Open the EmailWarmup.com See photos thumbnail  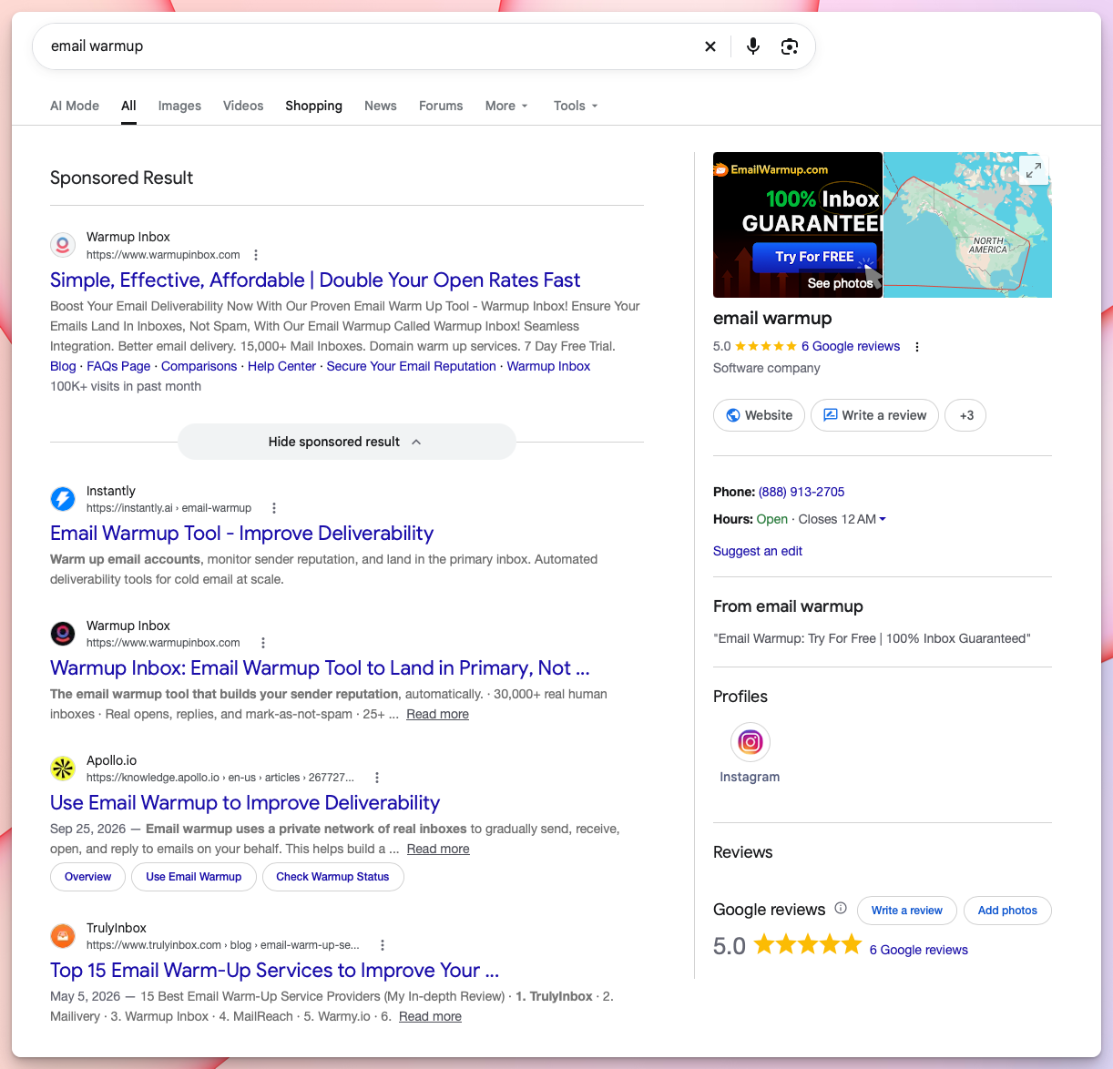tap(798, 225)
